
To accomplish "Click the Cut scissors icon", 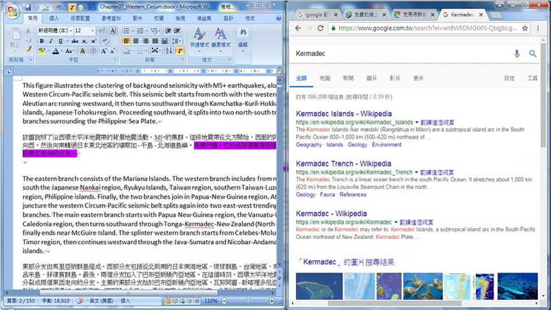I will [28, 31].
